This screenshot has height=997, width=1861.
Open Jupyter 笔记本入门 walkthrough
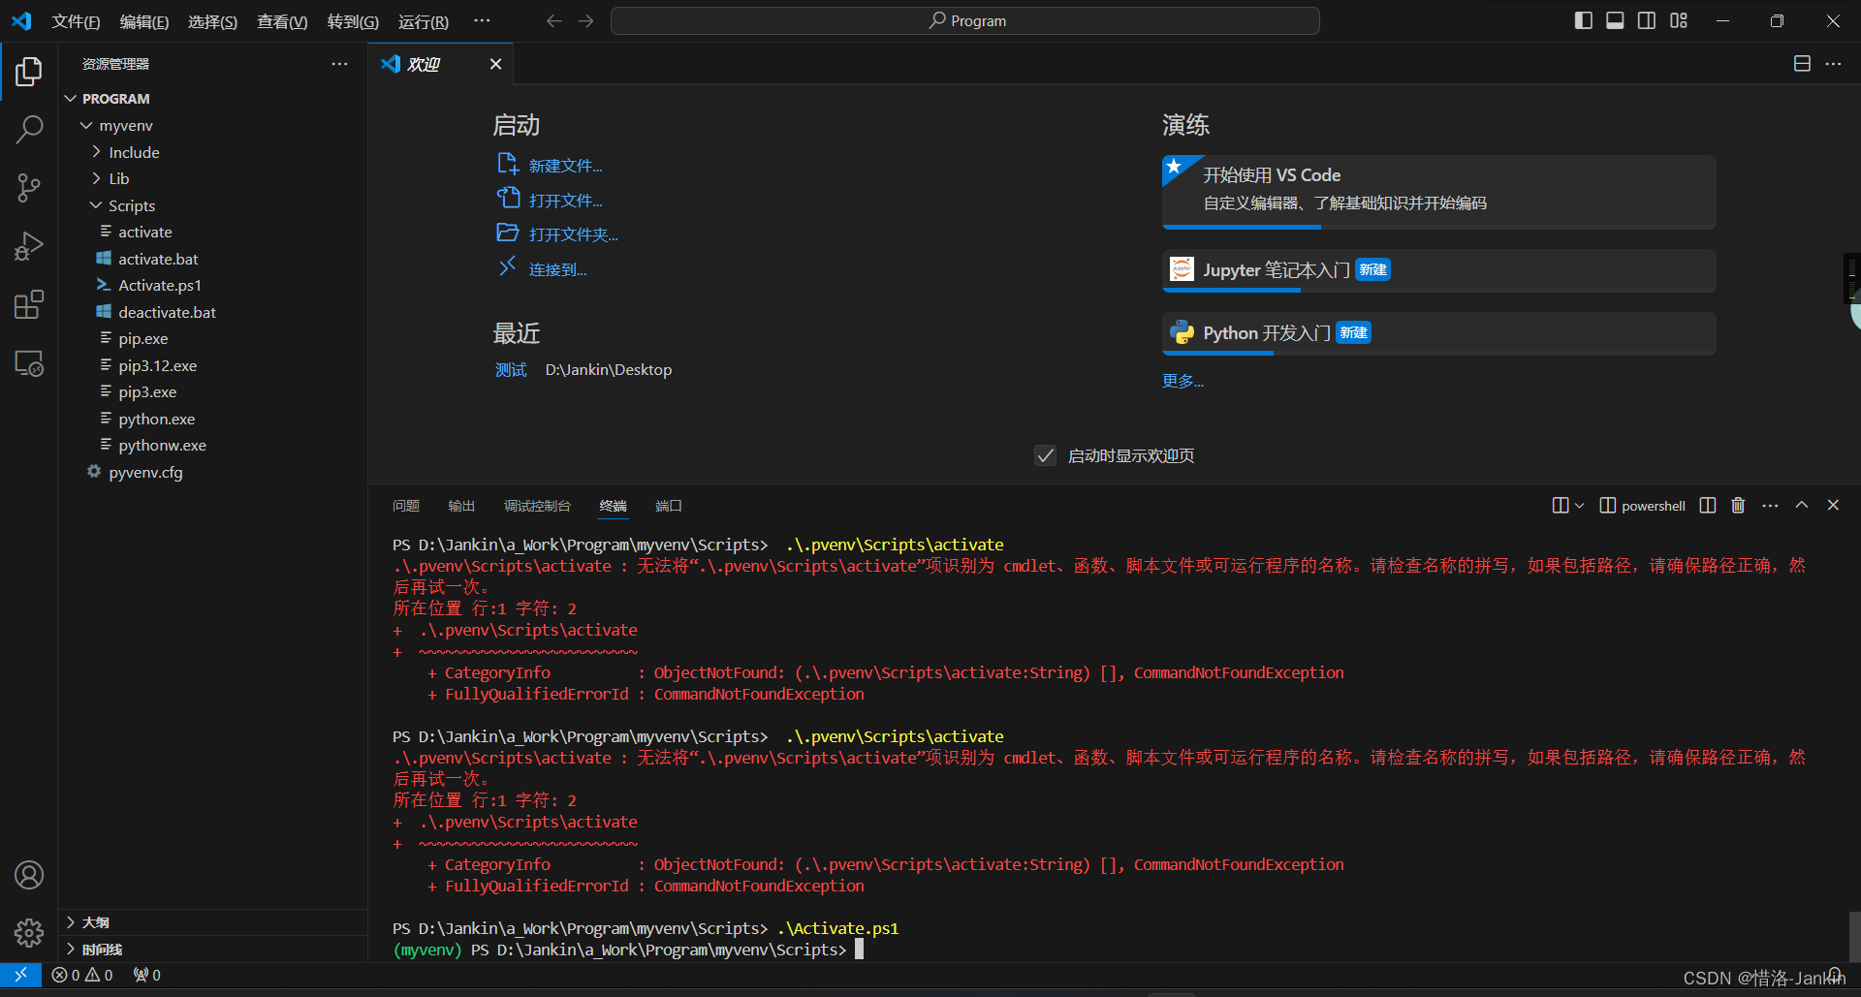[1439, 270]
